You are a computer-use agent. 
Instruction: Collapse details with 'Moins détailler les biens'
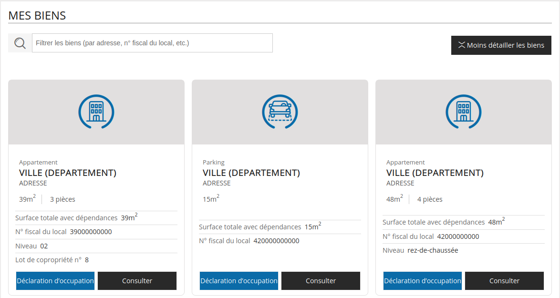(501, 45)
